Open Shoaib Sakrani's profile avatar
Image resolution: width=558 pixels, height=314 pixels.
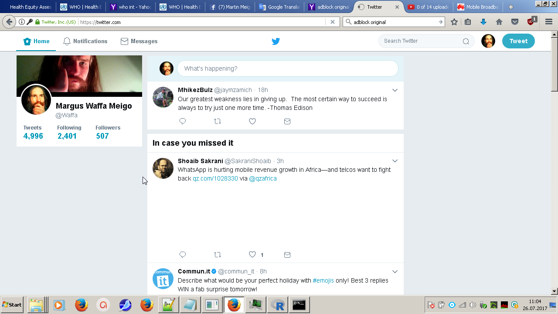(163, 168)
